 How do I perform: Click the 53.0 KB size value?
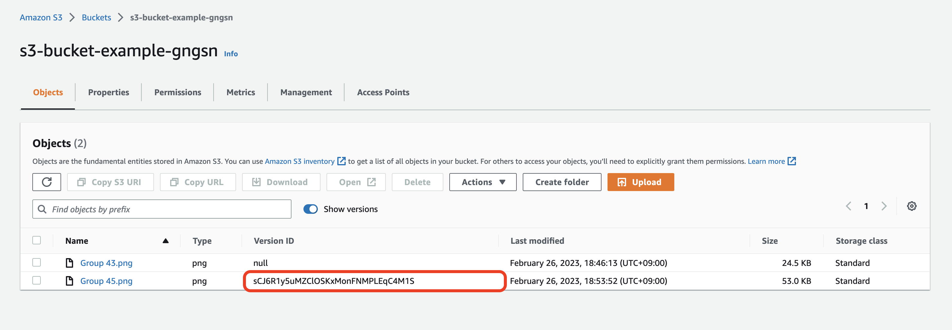click(797, 281)
